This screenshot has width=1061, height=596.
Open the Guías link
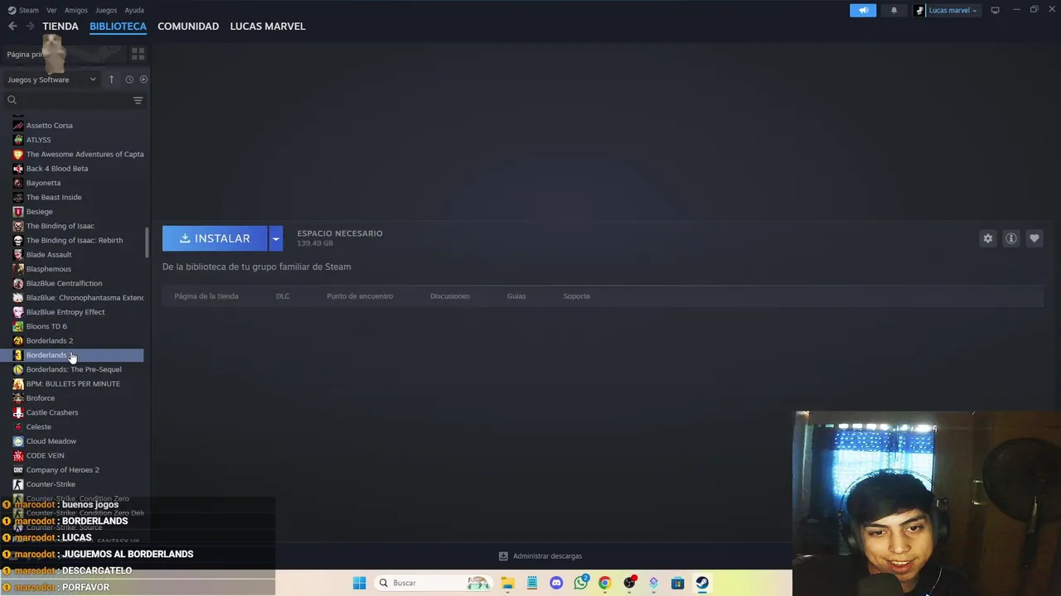pyautogui.click(x=516, y=296)
